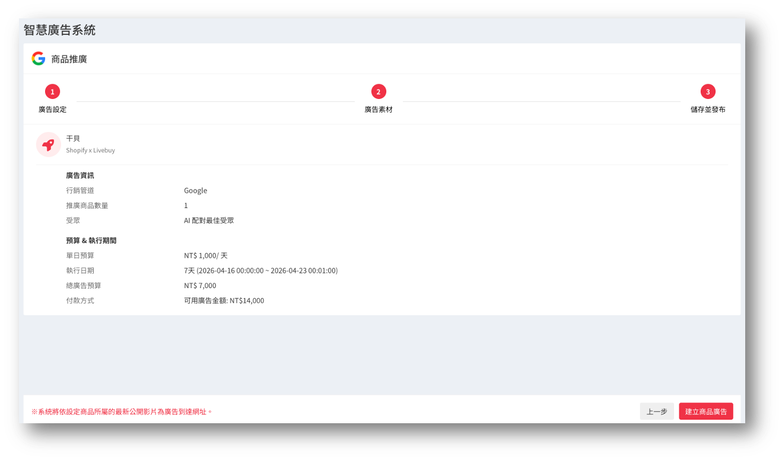Viewport: 782px width, 460px height.
Task: Click the 商品推廣 header text
Action: (x=69, y=59)
